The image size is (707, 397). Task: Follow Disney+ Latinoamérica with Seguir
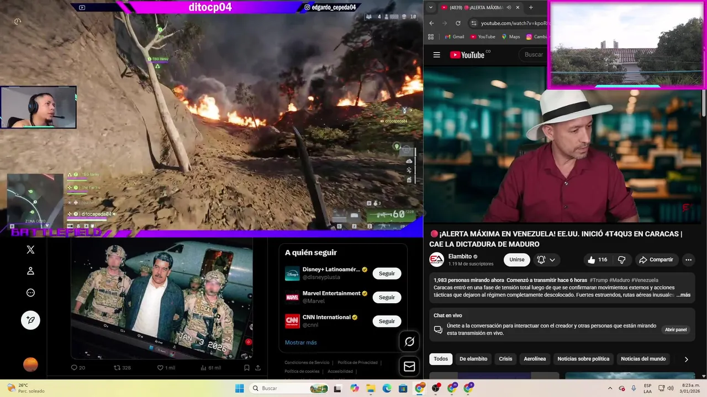pyautogui.click(x=387, y=273)
